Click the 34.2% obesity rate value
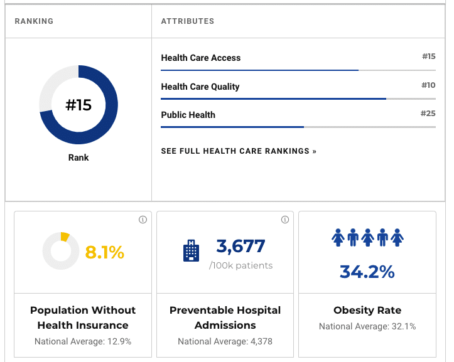This screenshot has width=454, height=362. [367, 272]
